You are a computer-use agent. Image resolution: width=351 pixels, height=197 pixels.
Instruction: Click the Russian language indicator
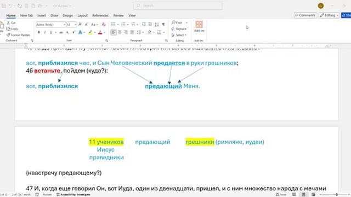pyautogui.click(x=47, y=195)
